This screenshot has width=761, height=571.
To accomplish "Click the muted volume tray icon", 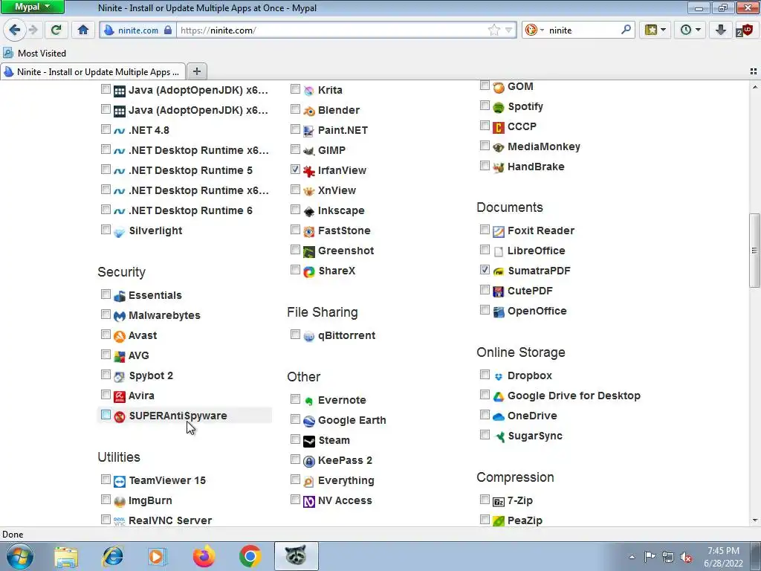I will tap(686, 557).
